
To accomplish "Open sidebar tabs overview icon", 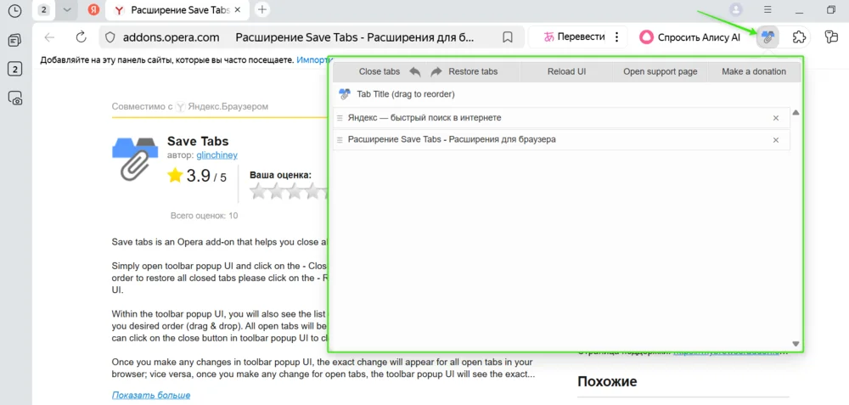I will click(15, 40).
